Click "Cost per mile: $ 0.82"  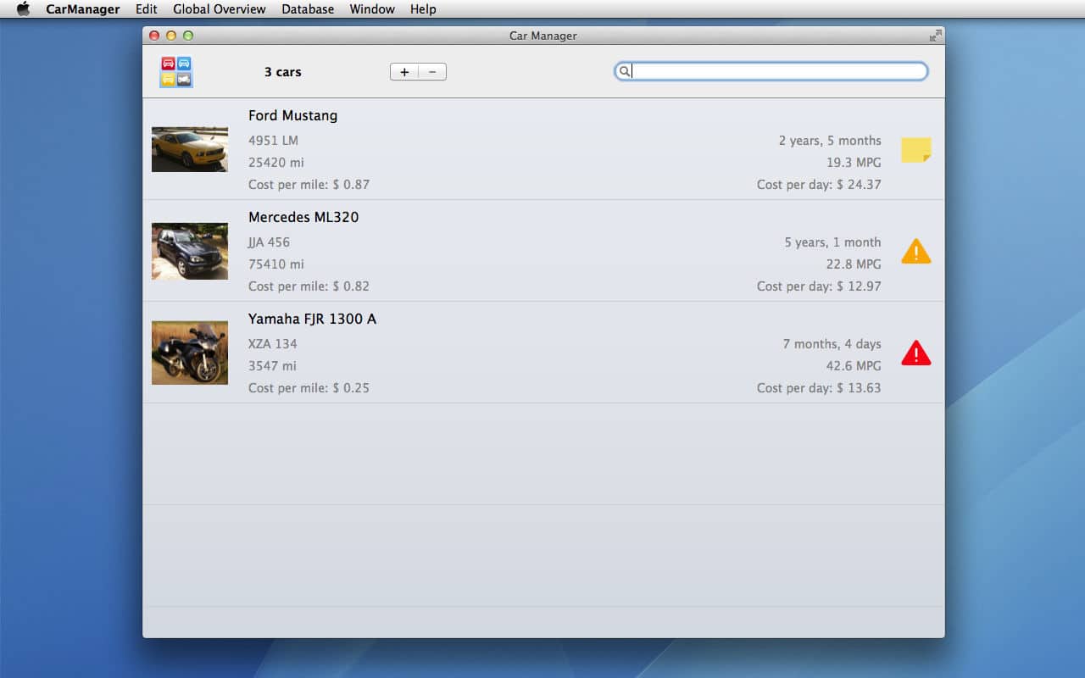[309, 286]
